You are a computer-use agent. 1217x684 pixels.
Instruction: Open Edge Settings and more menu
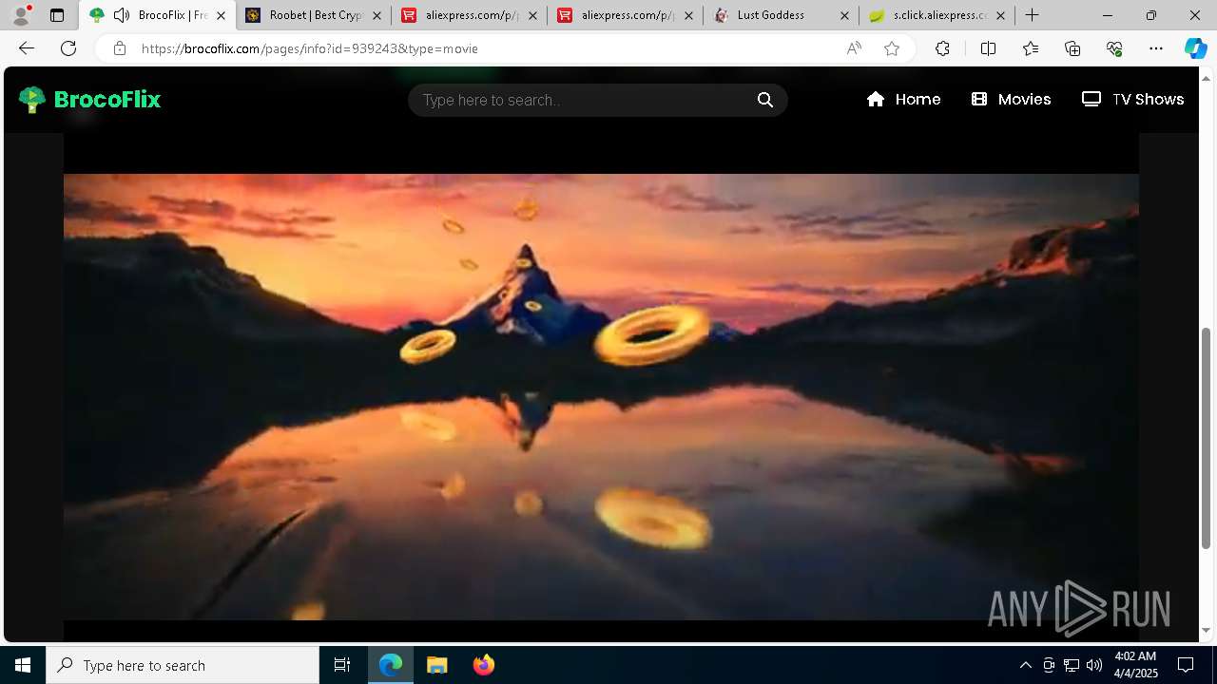1156,48
